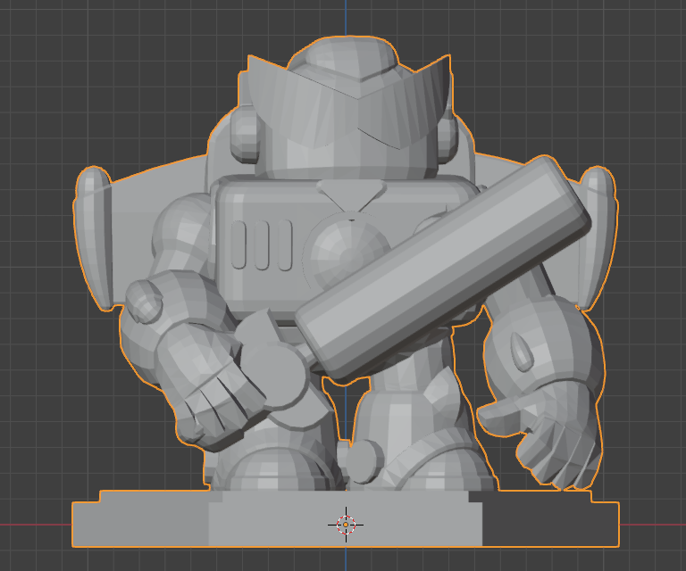The height and width of the screenshot is (571, 686).
Task: Click the 3D cursor crosshair at the base
Action: tap(346, 525)
